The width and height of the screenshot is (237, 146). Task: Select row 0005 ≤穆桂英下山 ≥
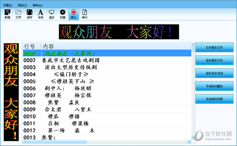tap(107, 81)
